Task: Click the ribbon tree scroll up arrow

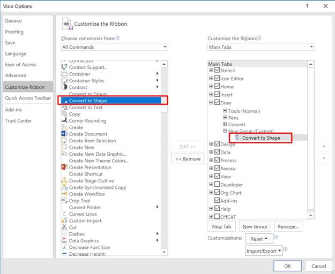Action: click(311, 64)
